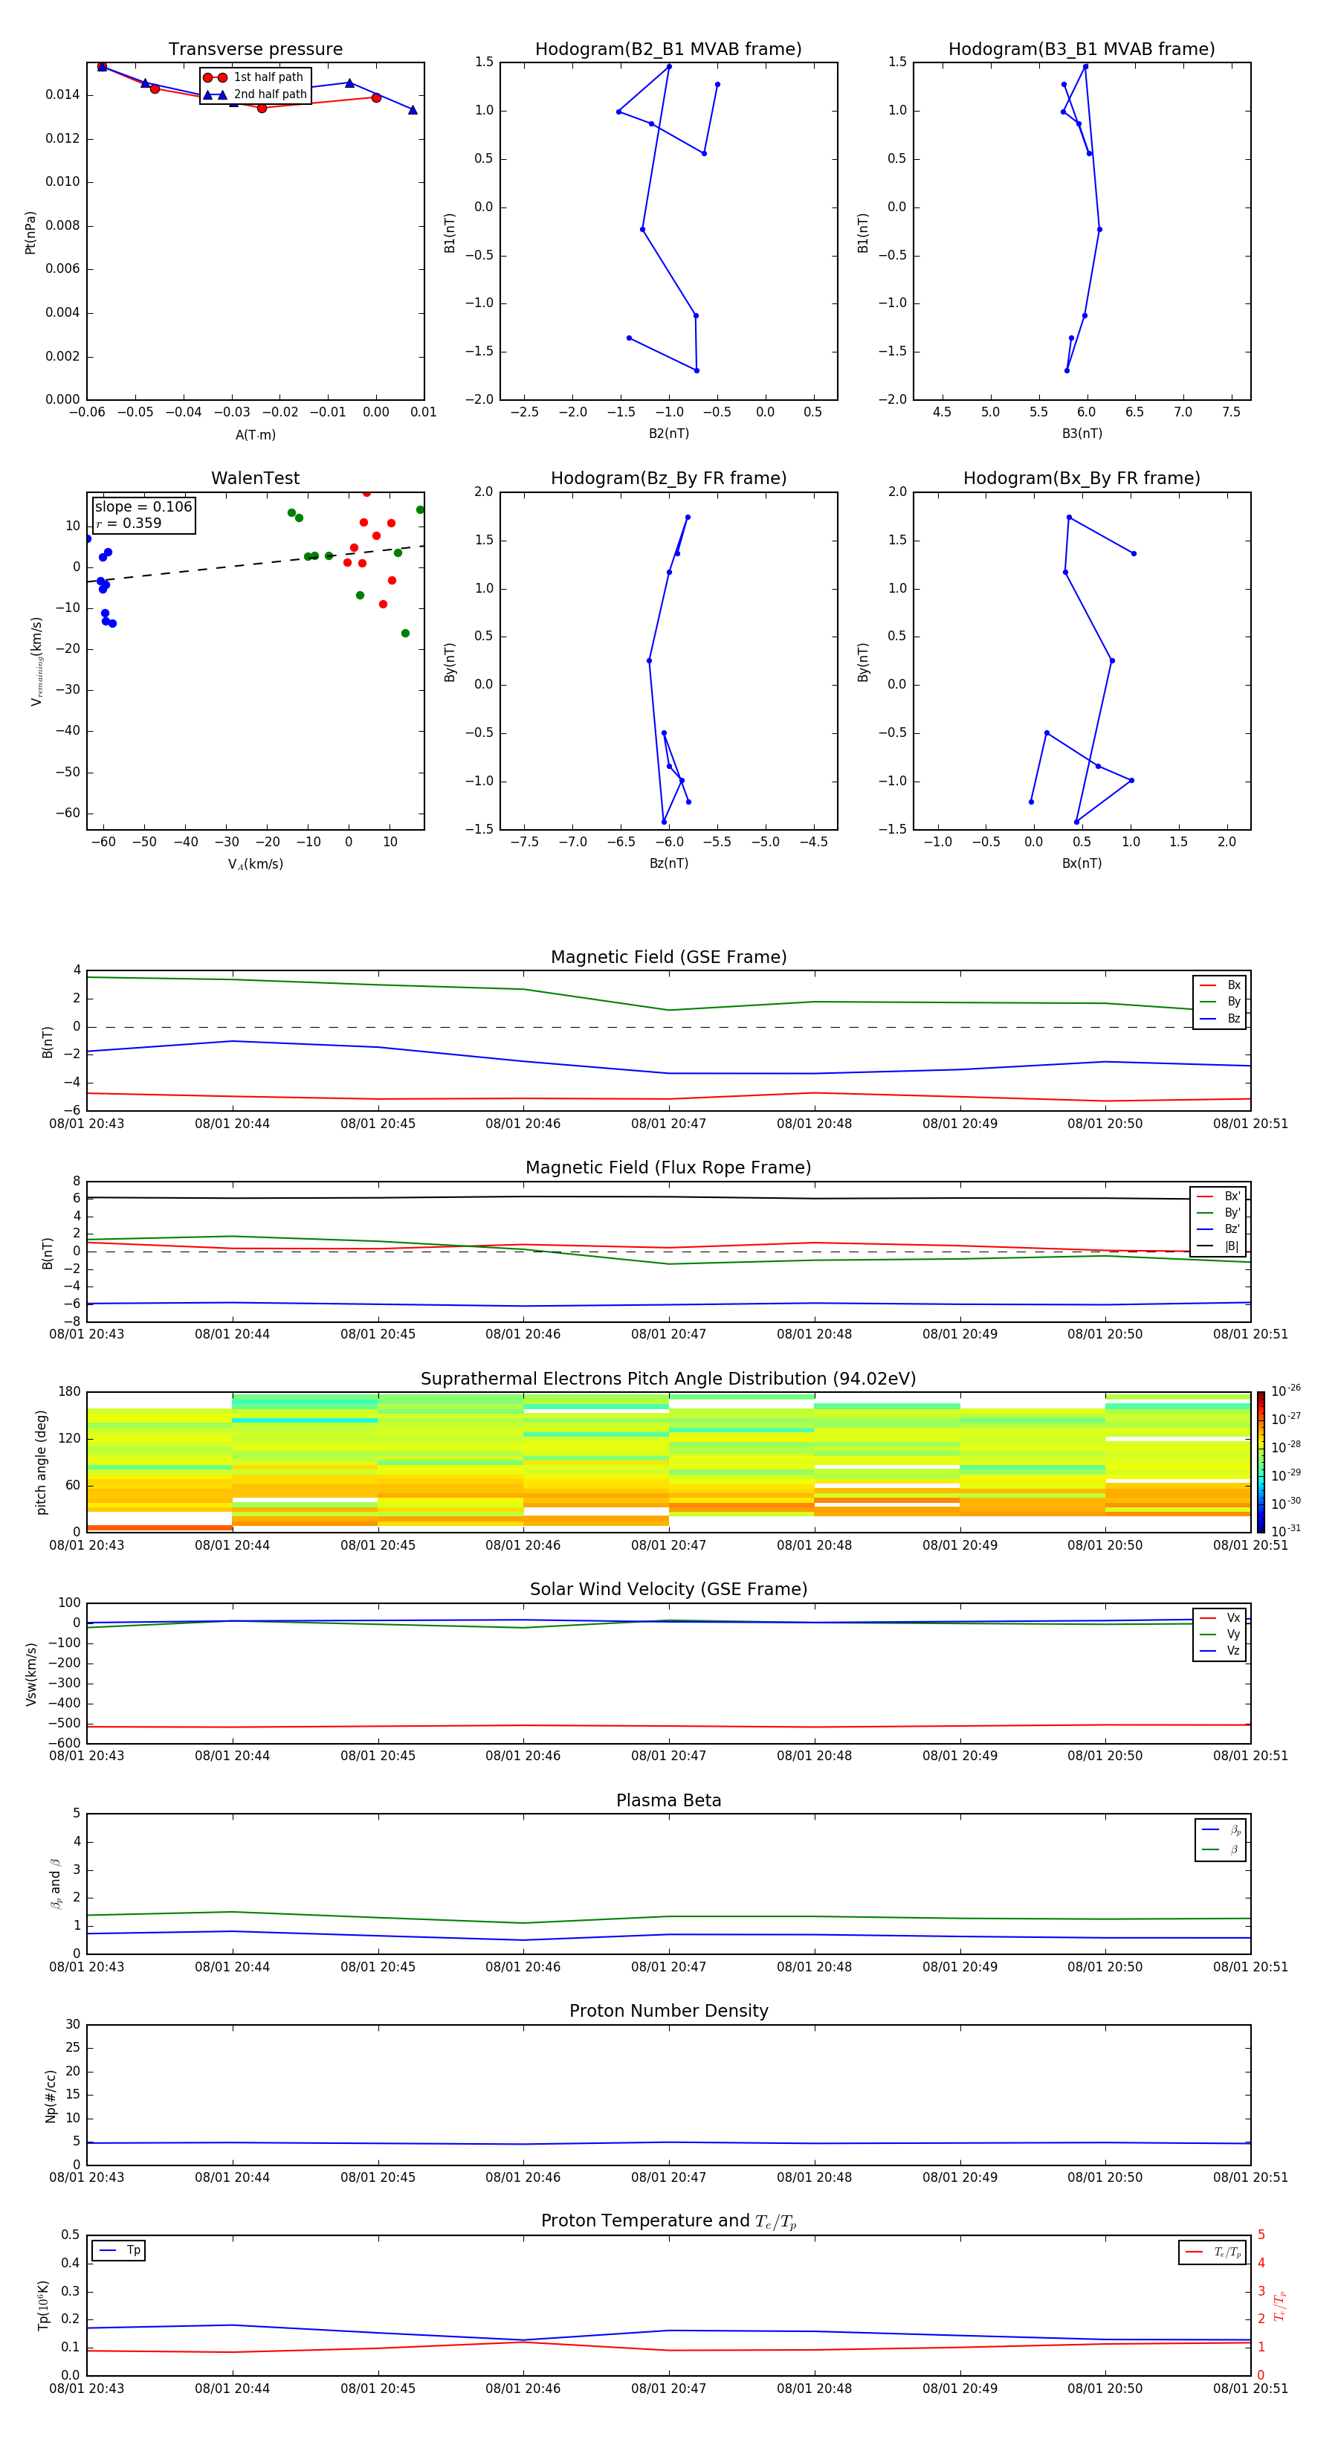Click the red Vx line in velocity plot
Image resolution: width=1338 pixels, height=2454 pixels.
click(668, 1725)
